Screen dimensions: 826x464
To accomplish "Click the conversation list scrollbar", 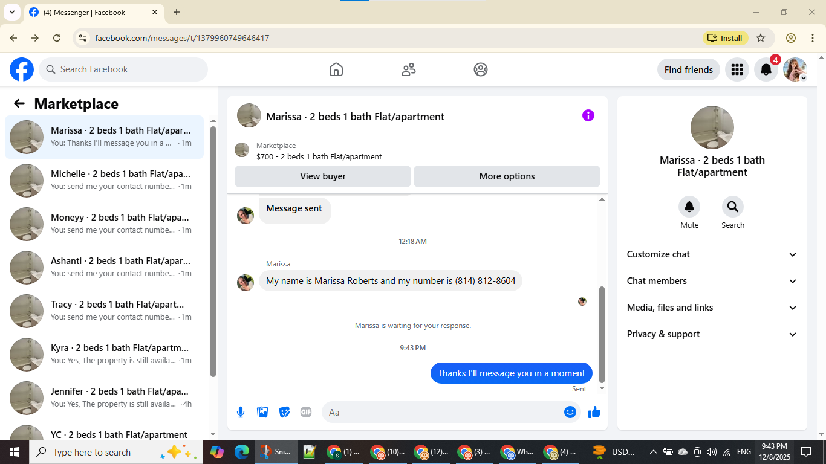I will pyautogui.click(x=213, y=251).
